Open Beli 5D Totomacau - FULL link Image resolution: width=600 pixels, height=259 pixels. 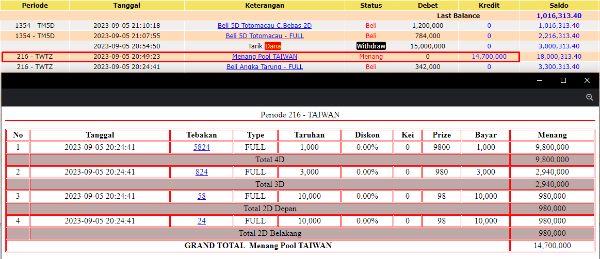pos(265,36)
